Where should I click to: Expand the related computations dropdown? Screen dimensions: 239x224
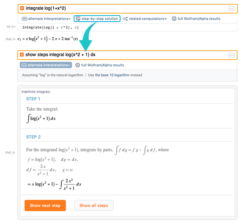(x=145, y=19)
